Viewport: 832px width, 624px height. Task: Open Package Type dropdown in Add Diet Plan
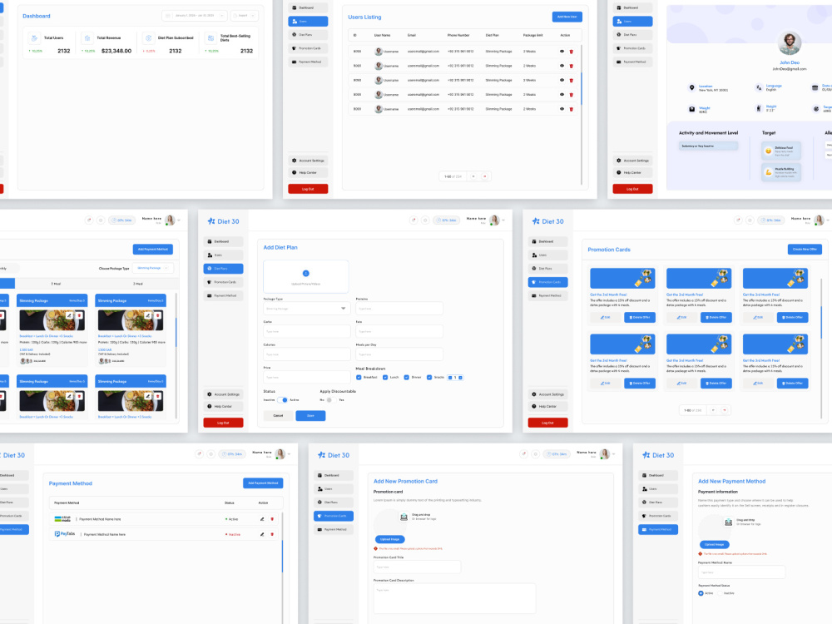tap(306, 309)
